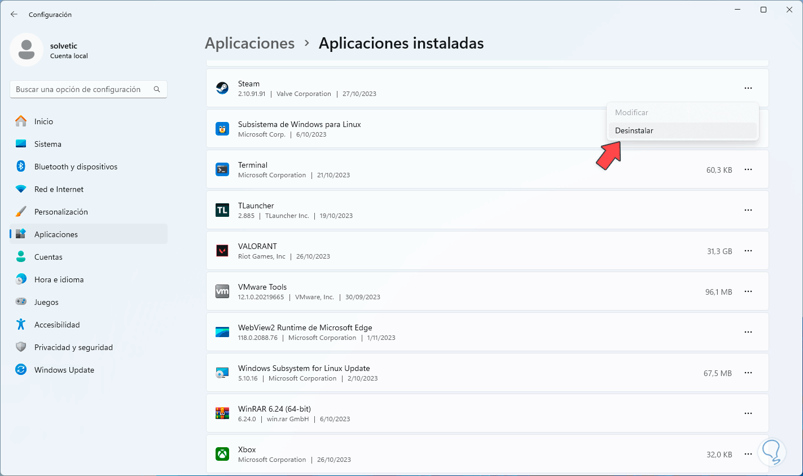The height and width of the screenshot is (476, 803).
Task: Open Red e Internet section
Action: (89, 189)
